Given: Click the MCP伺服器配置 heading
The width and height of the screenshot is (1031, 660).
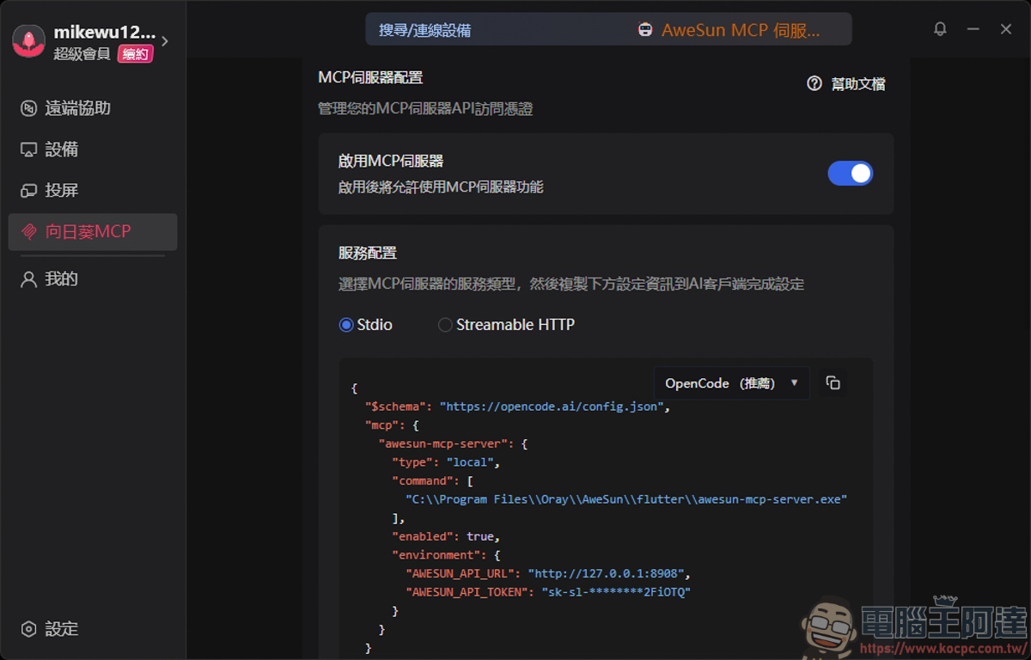Looking at the screenshot, I should click(370, 77).
